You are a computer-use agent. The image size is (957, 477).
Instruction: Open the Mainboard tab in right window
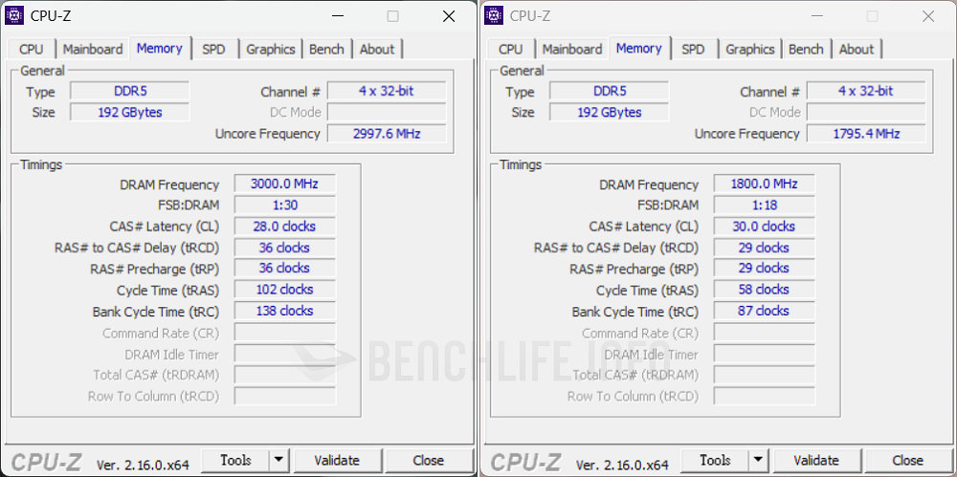[x=572, y=50]
